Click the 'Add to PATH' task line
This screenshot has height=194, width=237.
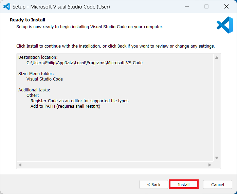point(65,106)
